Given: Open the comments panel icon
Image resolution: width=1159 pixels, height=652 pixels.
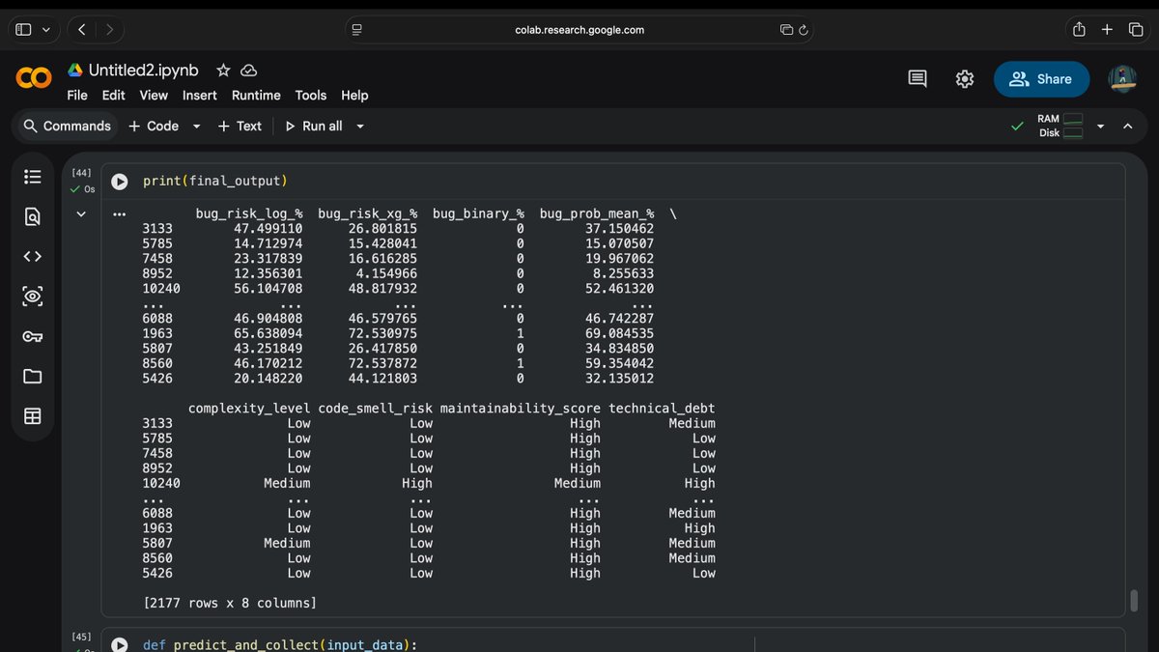Looking at the screenshot, I should 918,79.
